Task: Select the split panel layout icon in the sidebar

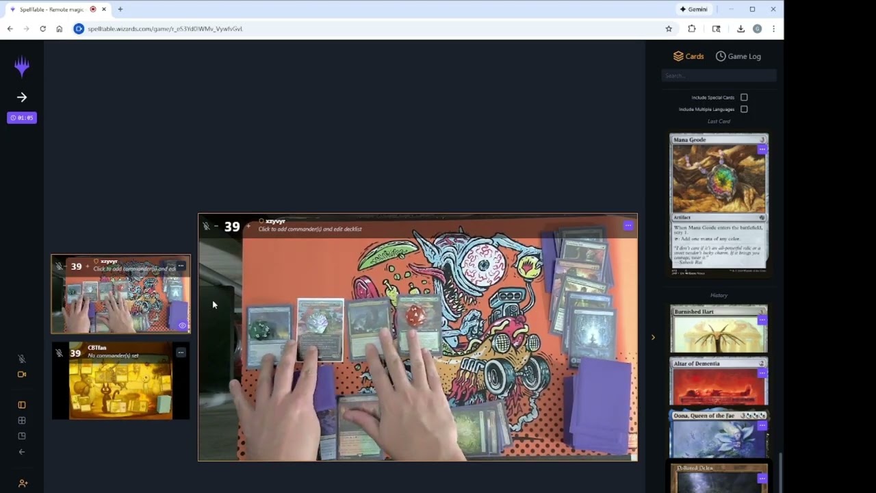Action: click(22, 405)
